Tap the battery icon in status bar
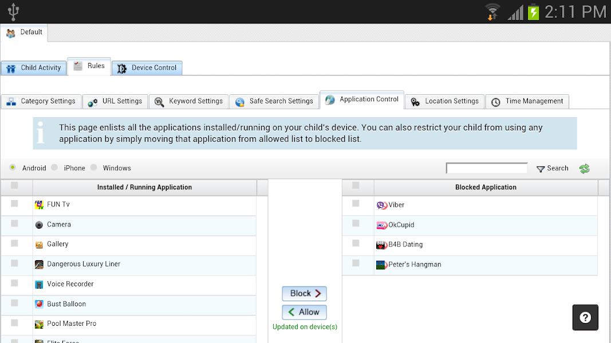 (x=533, y=12)
